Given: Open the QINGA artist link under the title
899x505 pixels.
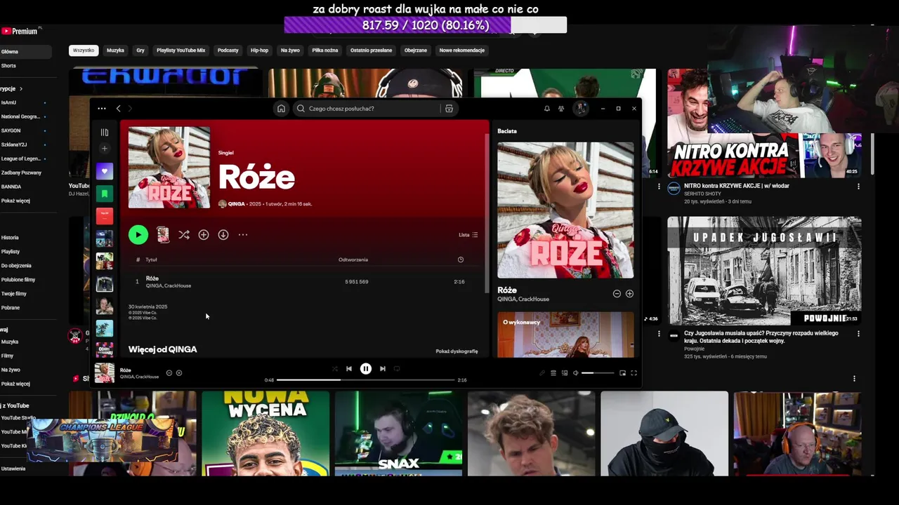Looking at the screenshot, I should pos(236,204).
